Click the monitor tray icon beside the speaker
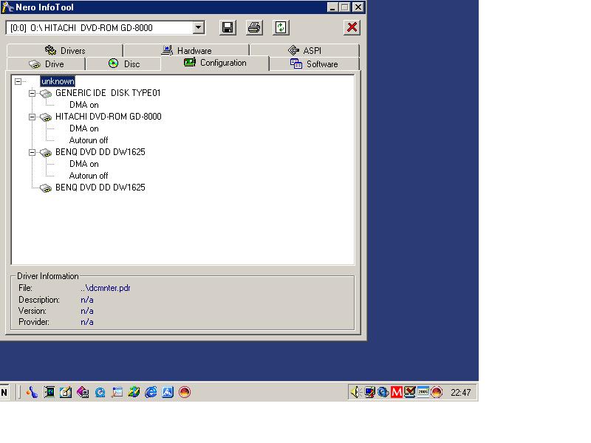Image resolution: width=591 pixels, height=443 pixels. pos(370,392)
